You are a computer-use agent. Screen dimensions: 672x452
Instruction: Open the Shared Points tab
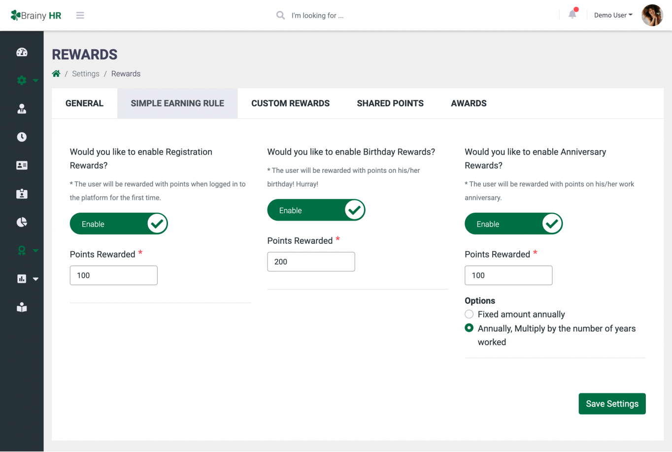[390, 103]
